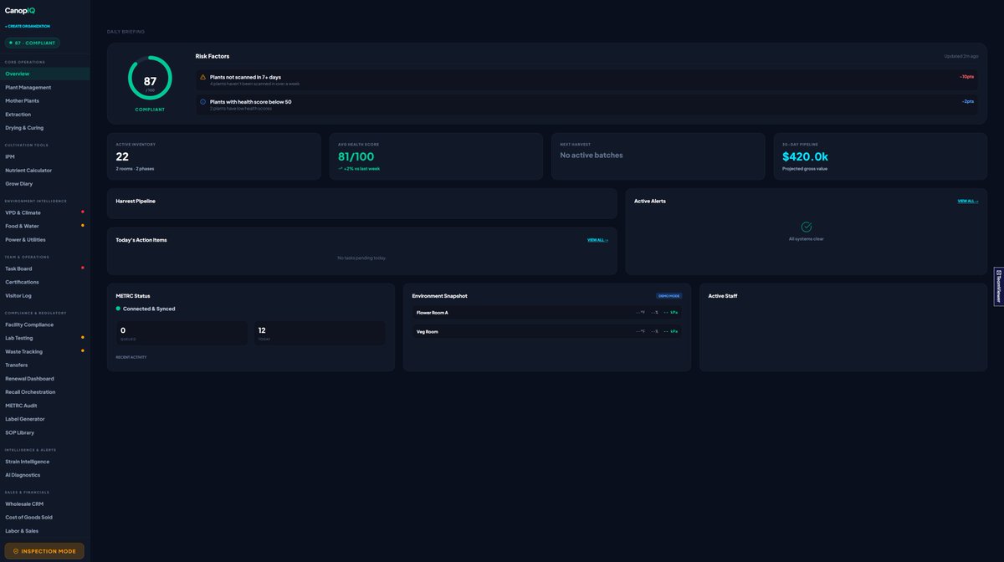
Task: Click the orange dot next to Waste Tracking
Action: (82, 350)
